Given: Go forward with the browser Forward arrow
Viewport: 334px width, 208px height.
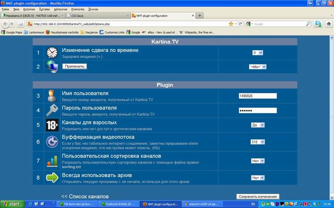Looking at the screenshot, I should tap(12, 24).
